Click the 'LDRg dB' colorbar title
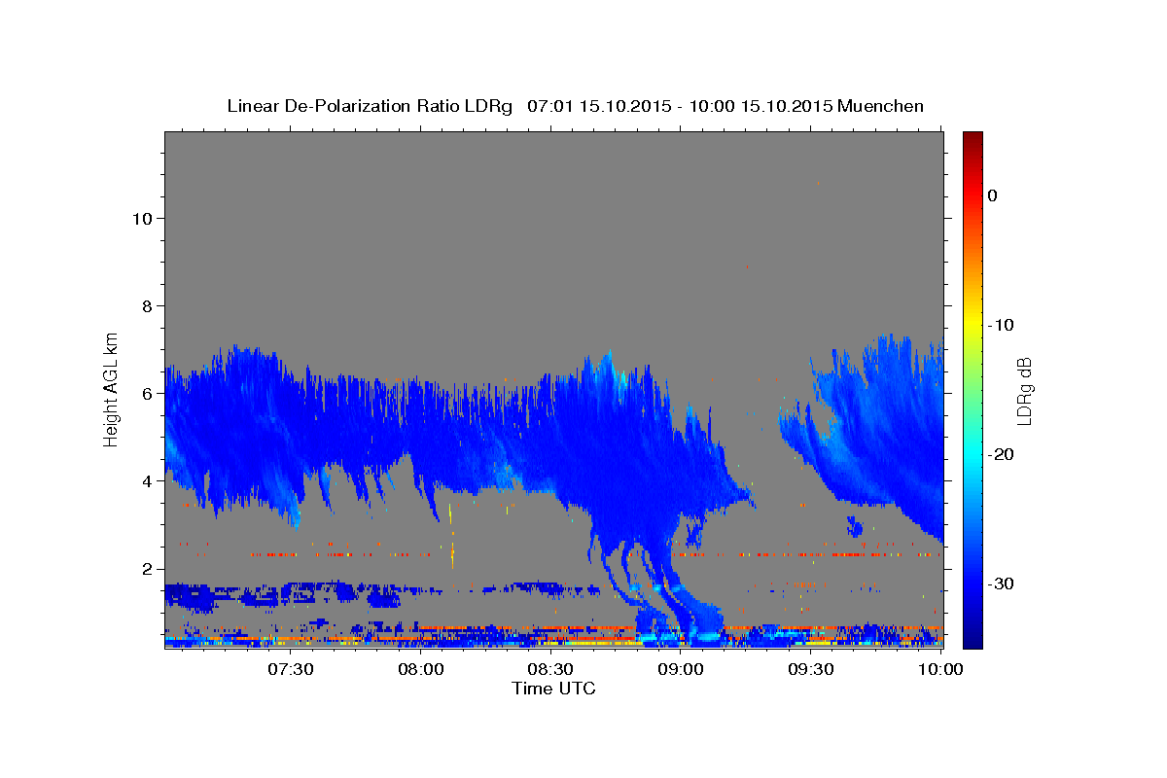 [1023, 391]
